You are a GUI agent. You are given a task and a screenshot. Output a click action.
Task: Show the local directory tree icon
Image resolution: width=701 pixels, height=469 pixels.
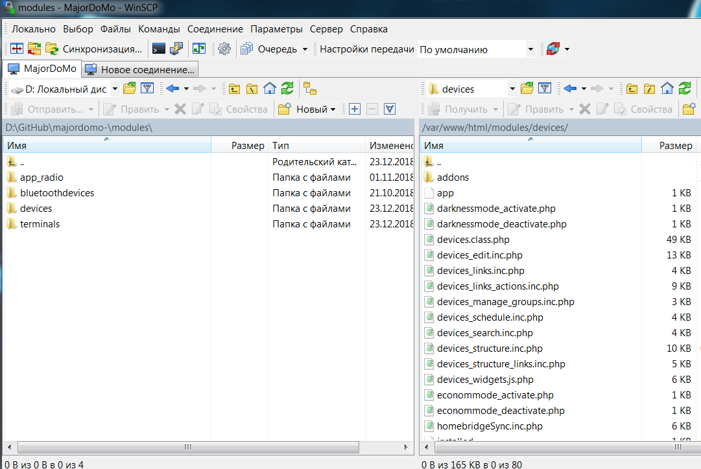point(309,89)
